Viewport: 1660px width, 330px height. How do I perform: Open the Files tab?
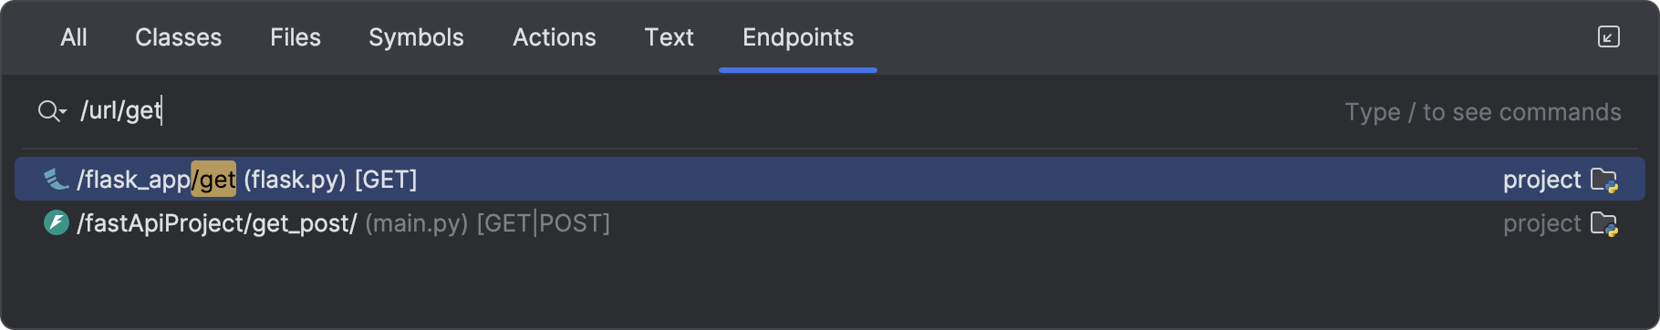[296, 37]
